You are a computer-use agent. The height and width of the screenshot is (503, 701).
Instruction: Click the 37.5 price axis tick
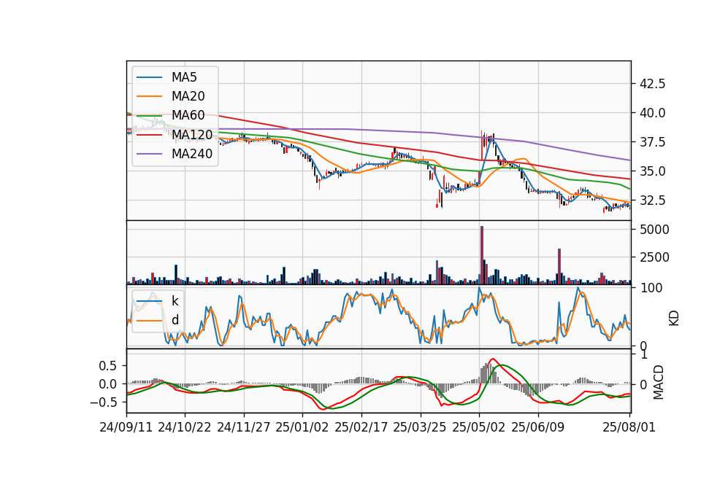point(653,142)
